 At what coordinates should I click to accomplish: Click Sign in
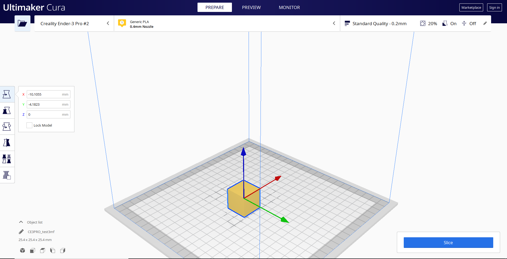tap(494, 7)
